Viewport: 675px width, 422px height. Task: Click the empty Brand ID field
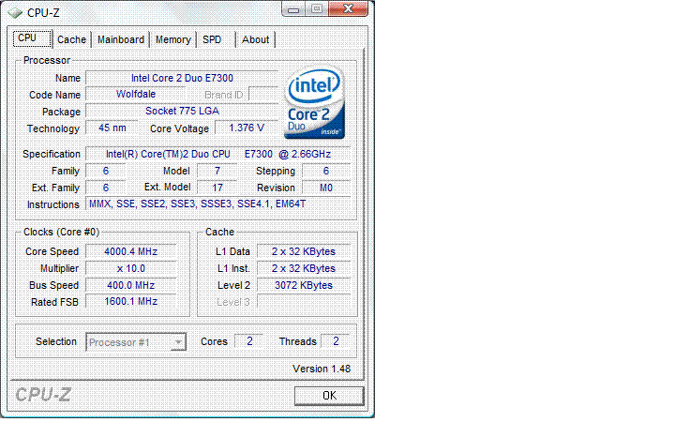[x=263, y=95]
